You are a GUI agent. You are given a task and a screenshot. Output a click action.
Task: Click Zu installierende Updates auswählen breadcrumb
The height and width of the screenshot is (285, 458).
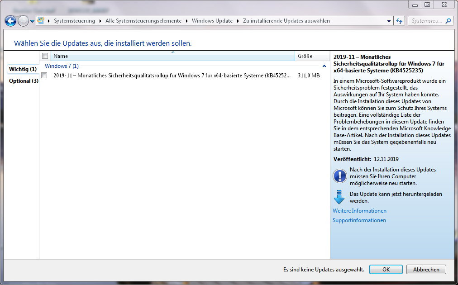(x=286, y=21)
